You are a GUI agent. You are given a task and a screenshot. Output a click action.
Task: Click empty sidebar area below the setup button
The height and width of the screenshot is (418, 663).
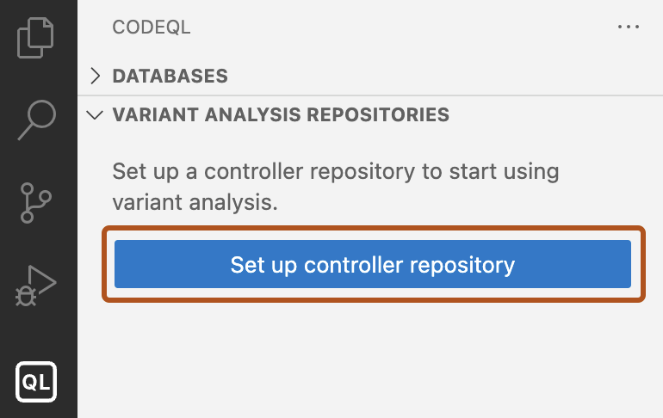pos(370,361)
